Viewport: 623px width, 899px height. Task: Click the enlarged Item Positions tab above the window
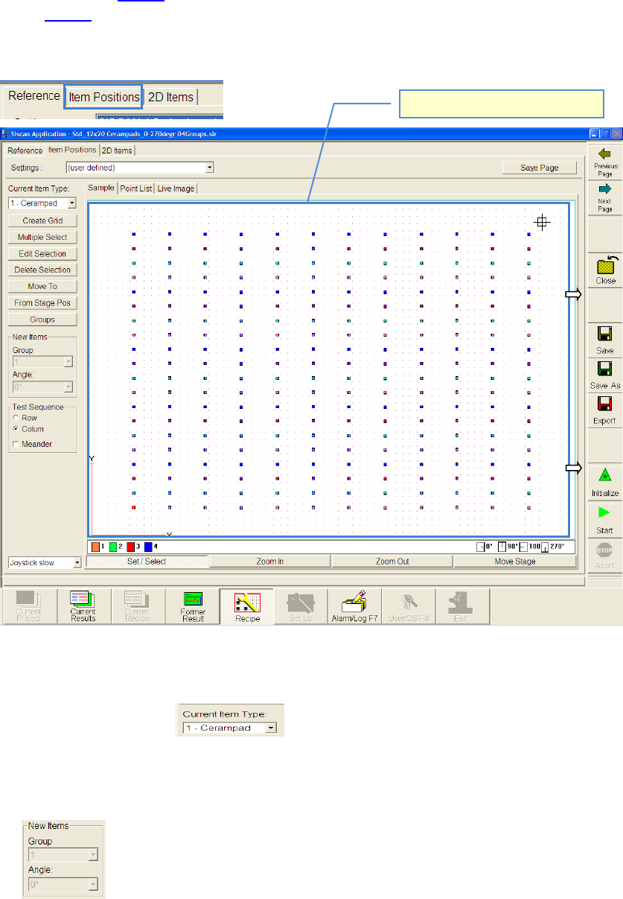pos(103,97)
